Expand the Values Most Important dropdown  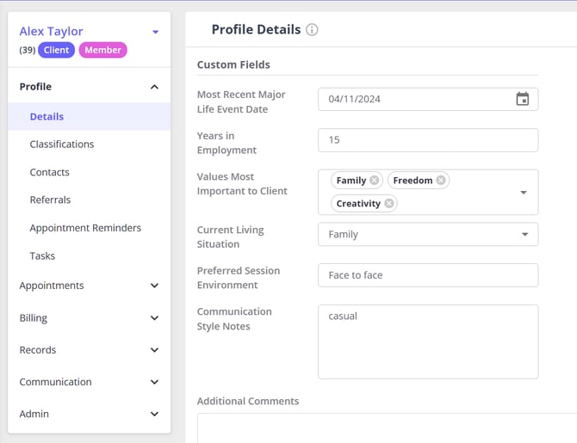(x=524, y=193)
